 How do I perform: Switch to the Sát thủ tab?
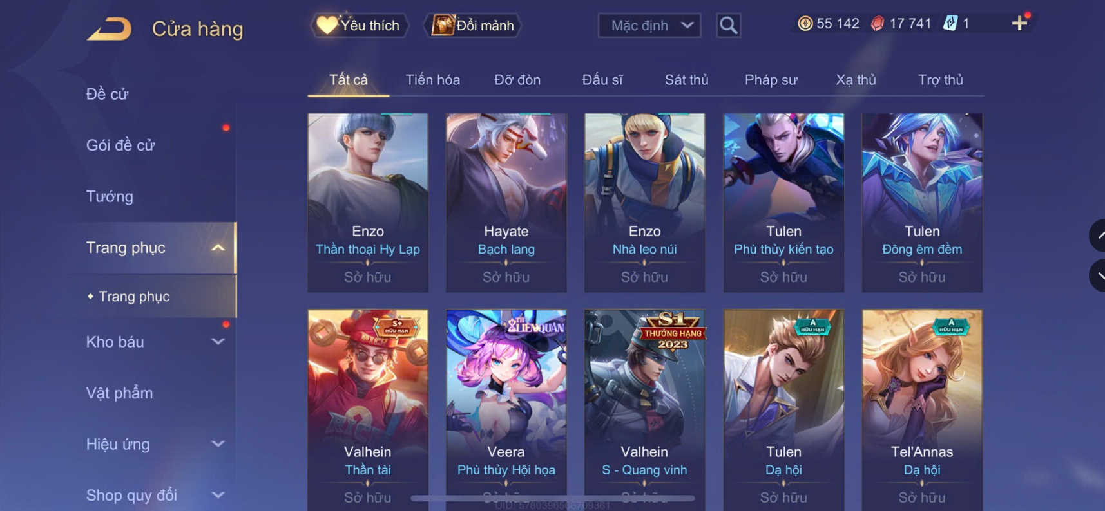(686, 80)
